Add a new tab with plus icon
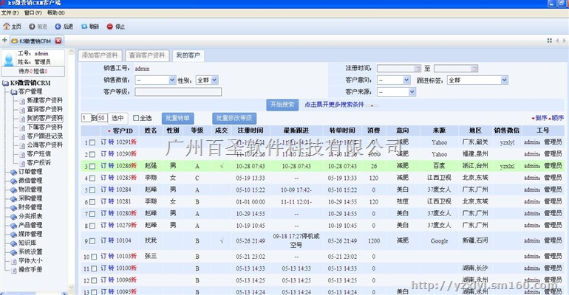The height and width of the screenshot is (295, 569). click(x=4, y=40)
